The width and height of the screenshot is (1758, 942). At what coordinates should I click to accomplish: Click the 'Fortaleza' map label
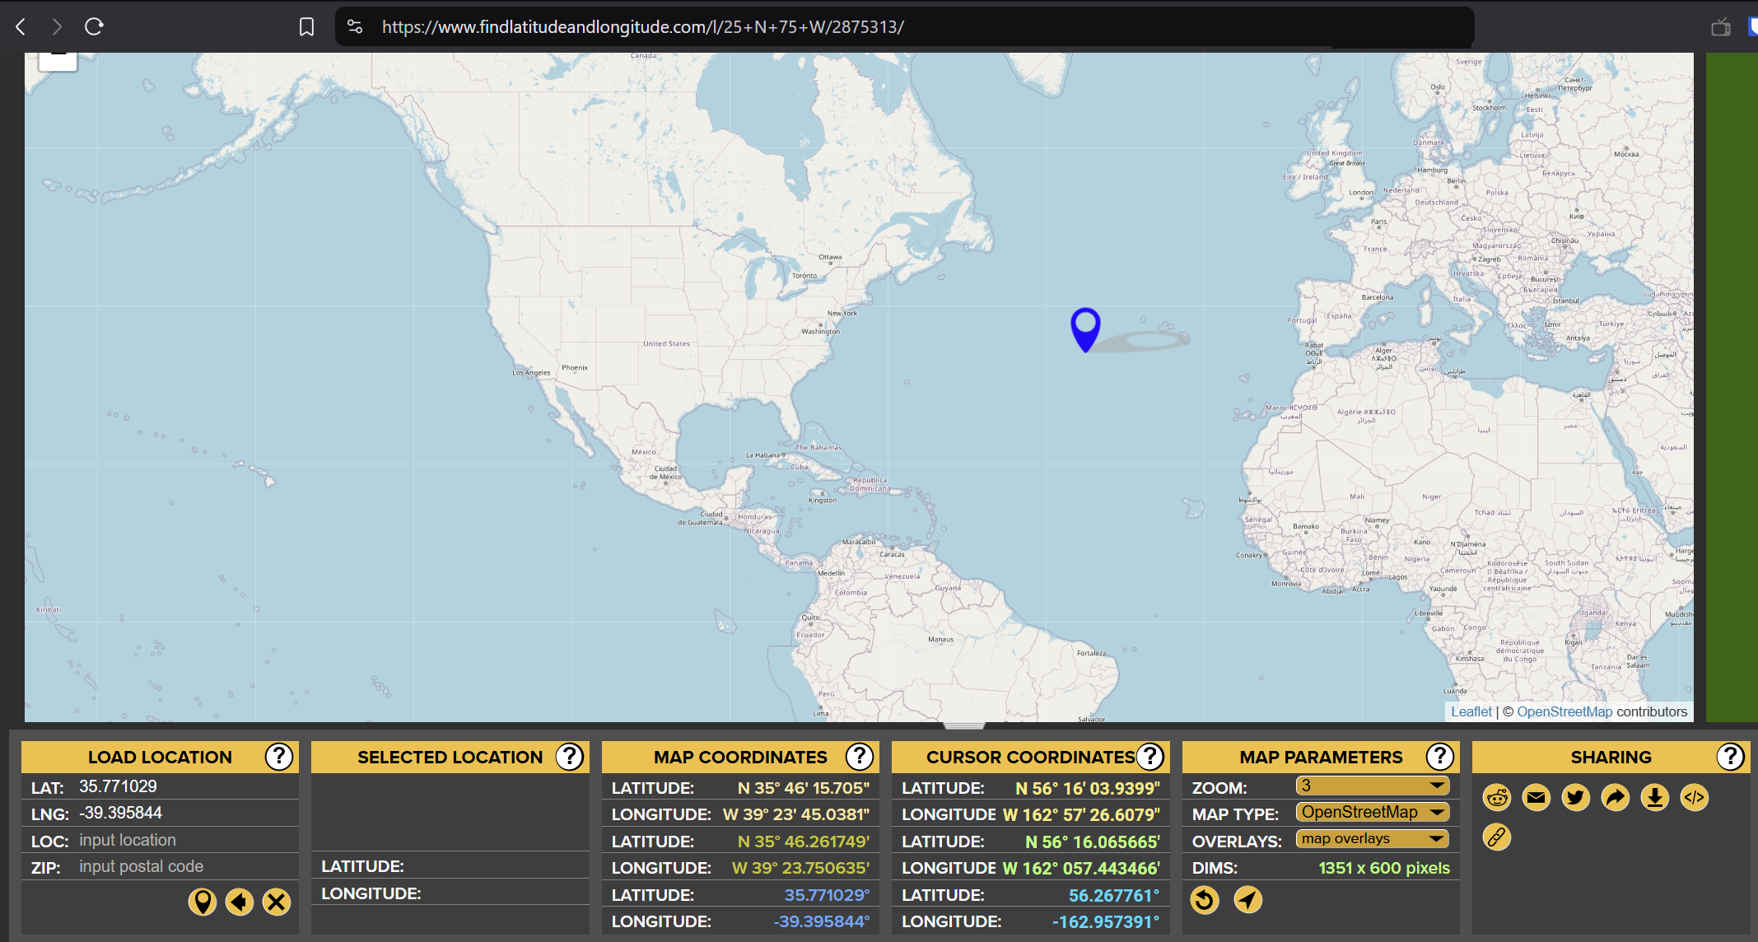click(x=1092, y=653)
